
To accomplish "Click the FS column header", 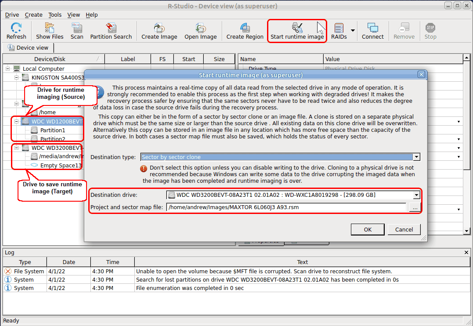I will coord(162,59).
